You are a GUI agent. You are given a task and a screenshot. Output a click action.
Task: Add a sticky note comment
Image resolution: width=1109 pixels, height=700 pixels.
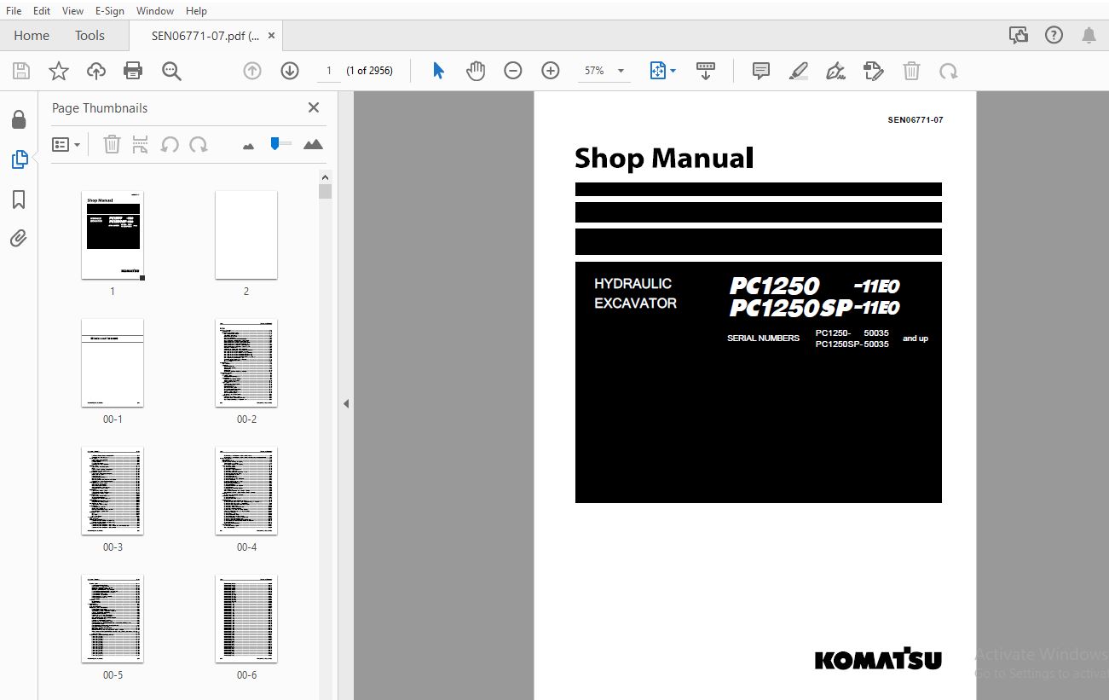click(x=761, y=71)
